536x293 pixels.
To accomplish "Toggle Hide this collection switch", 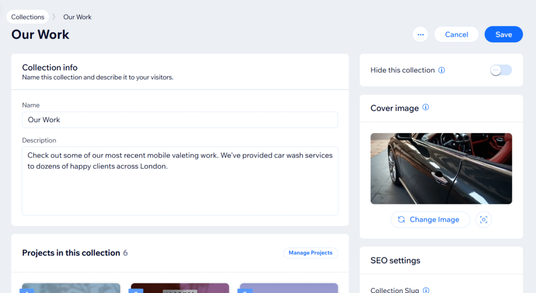I will [500, 70].
